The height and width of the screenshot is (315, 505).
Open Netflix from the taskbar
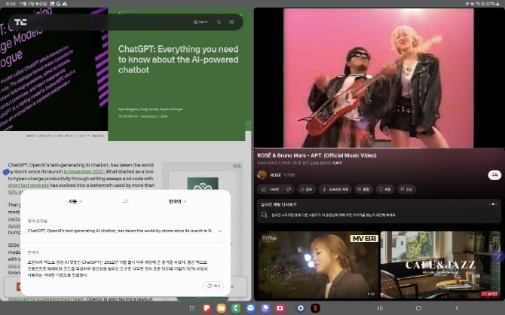coord(315,307)
